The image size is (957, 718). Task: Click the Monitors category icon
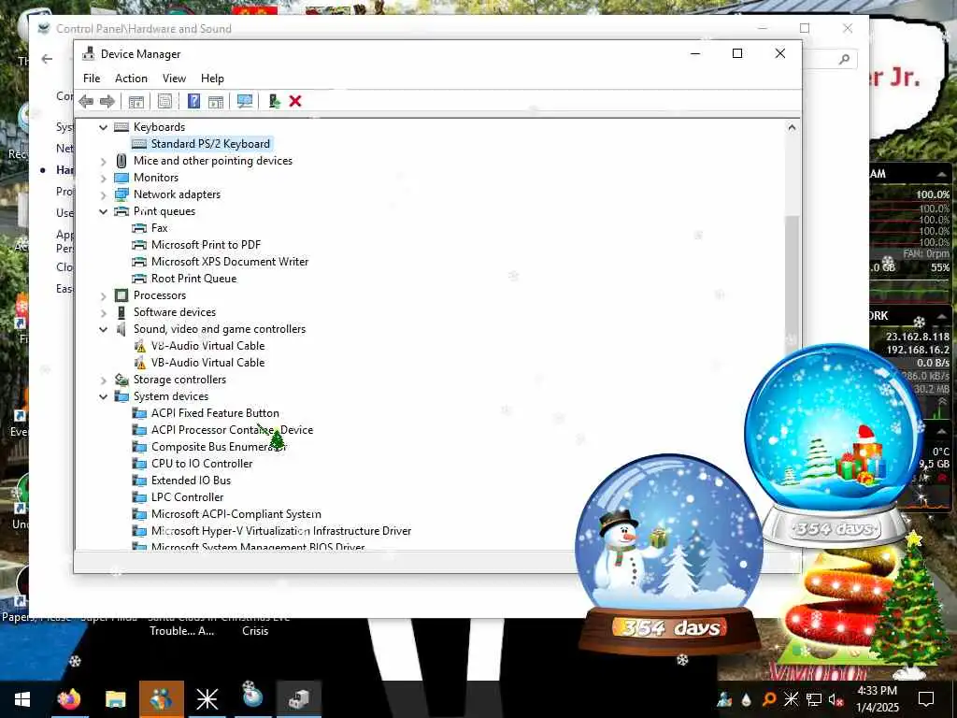[122, 178]
